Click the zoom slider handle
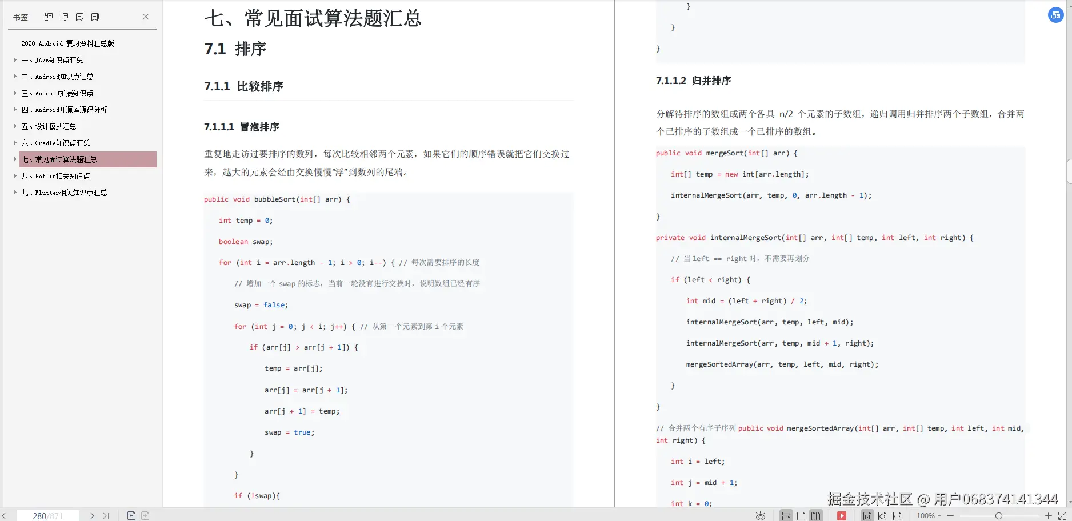Image resolution: width=1072 pixels, height=521 pixels. pos(998,516)
